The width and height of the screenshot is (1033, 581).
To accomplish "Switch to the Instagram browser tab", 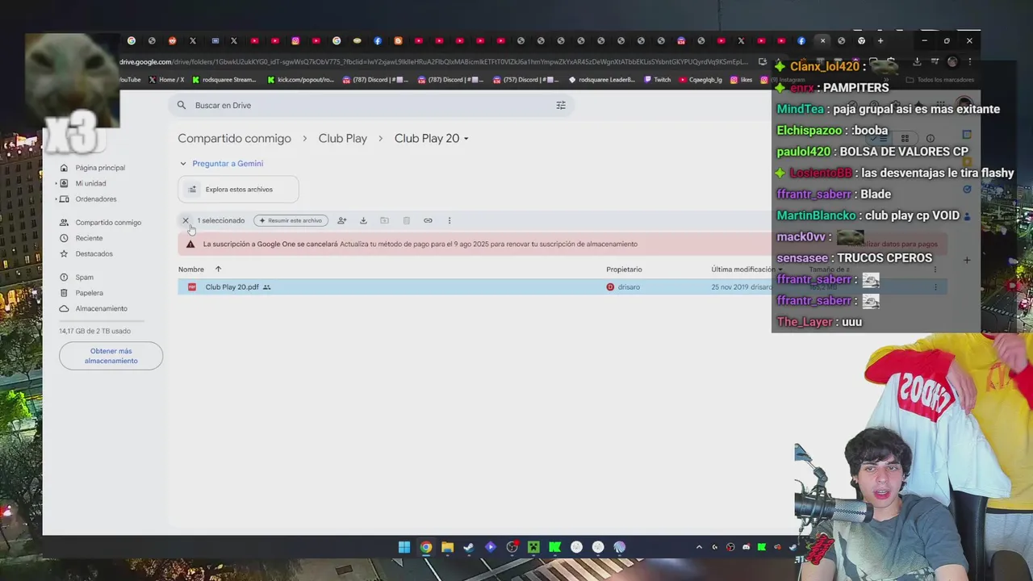I will pos(295,40).
